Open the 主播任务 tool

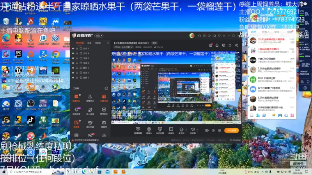pyautogui.click(x=104, y=98)
